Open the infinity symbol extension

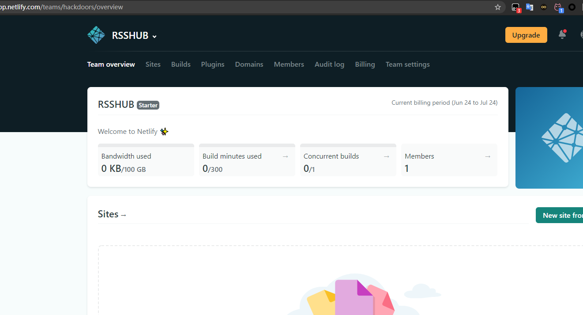point(544,7)
